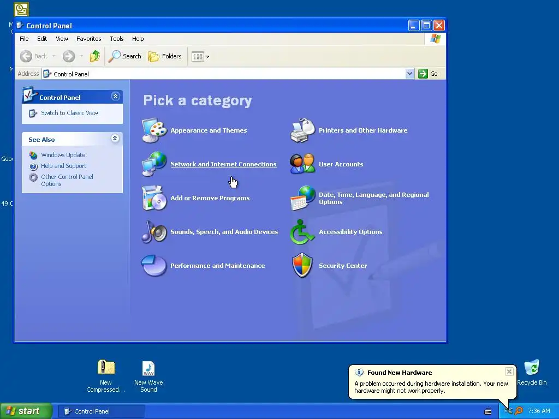Click the Windows Update icon in See Also
Viewport: 559px width, 419px height.
coord(33,155)
